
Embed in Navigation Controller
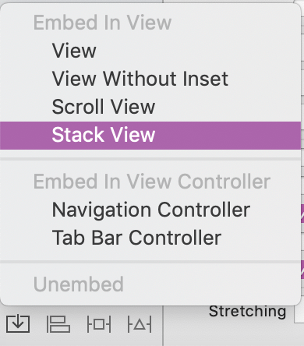click(x=150, y=210)
